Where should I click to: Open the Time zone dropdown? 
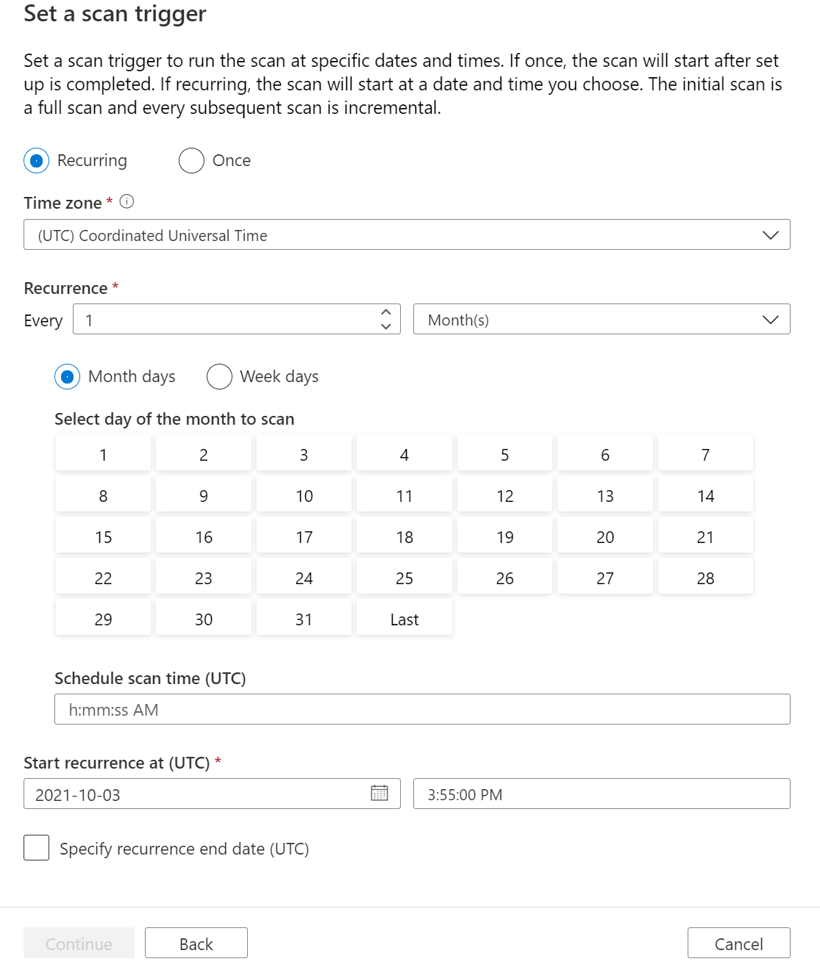click(x=407, y=235)
